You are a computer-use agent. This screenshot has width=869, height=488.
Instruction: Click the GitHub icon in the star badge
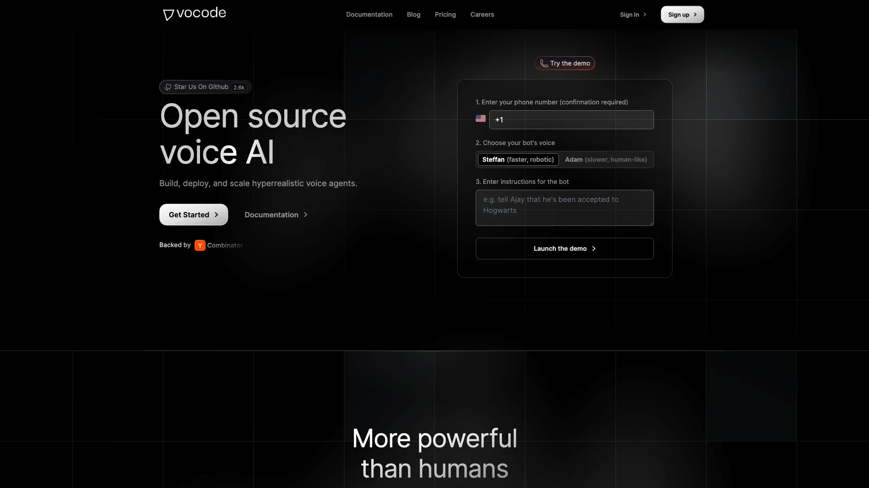[x=168, y=87]
